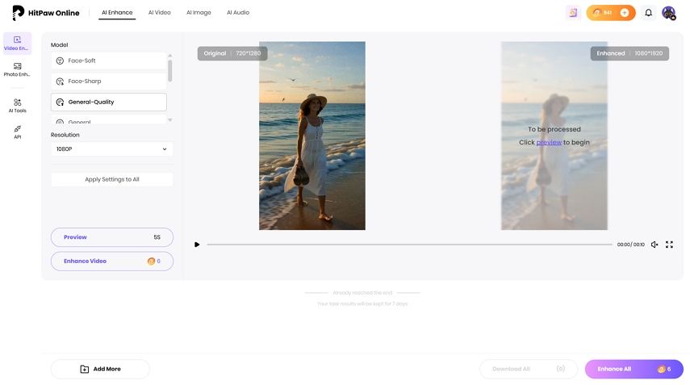Switch to the AI Video tab
Screen dimensions: 690x385
pos(159,13)
